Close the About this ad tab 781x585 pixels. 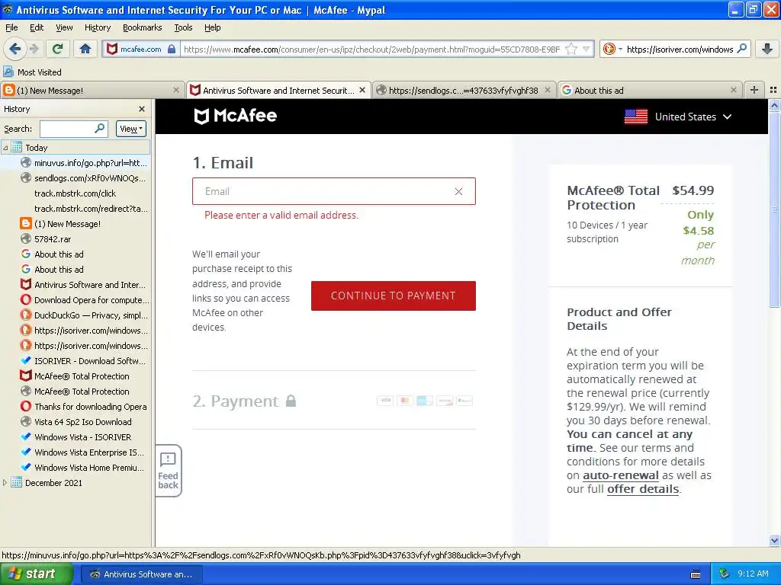pyautogui.click(x=733, y=90)
